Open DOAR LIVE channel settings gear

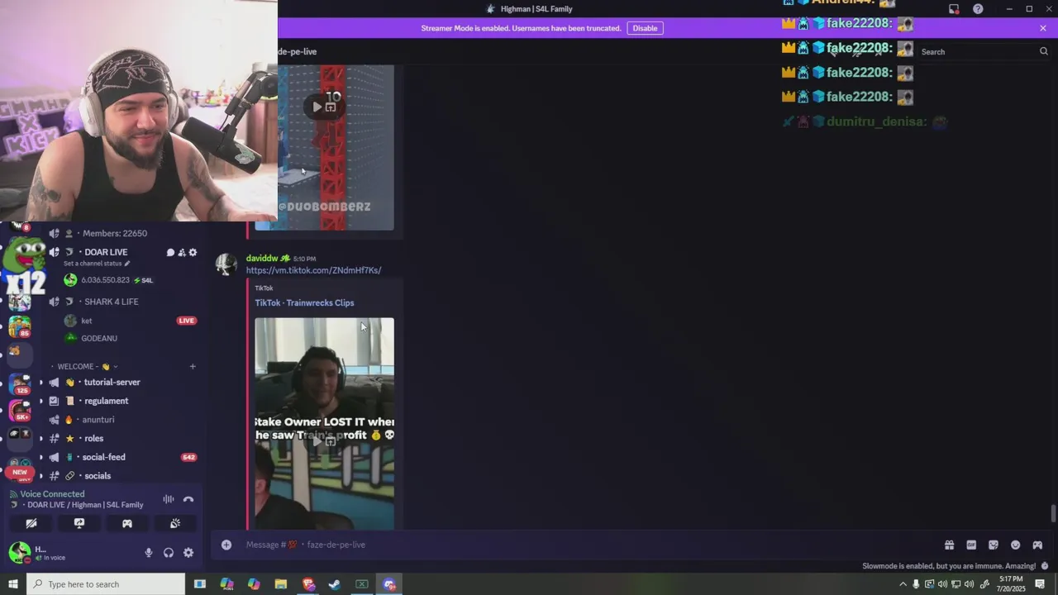[193, 252]
